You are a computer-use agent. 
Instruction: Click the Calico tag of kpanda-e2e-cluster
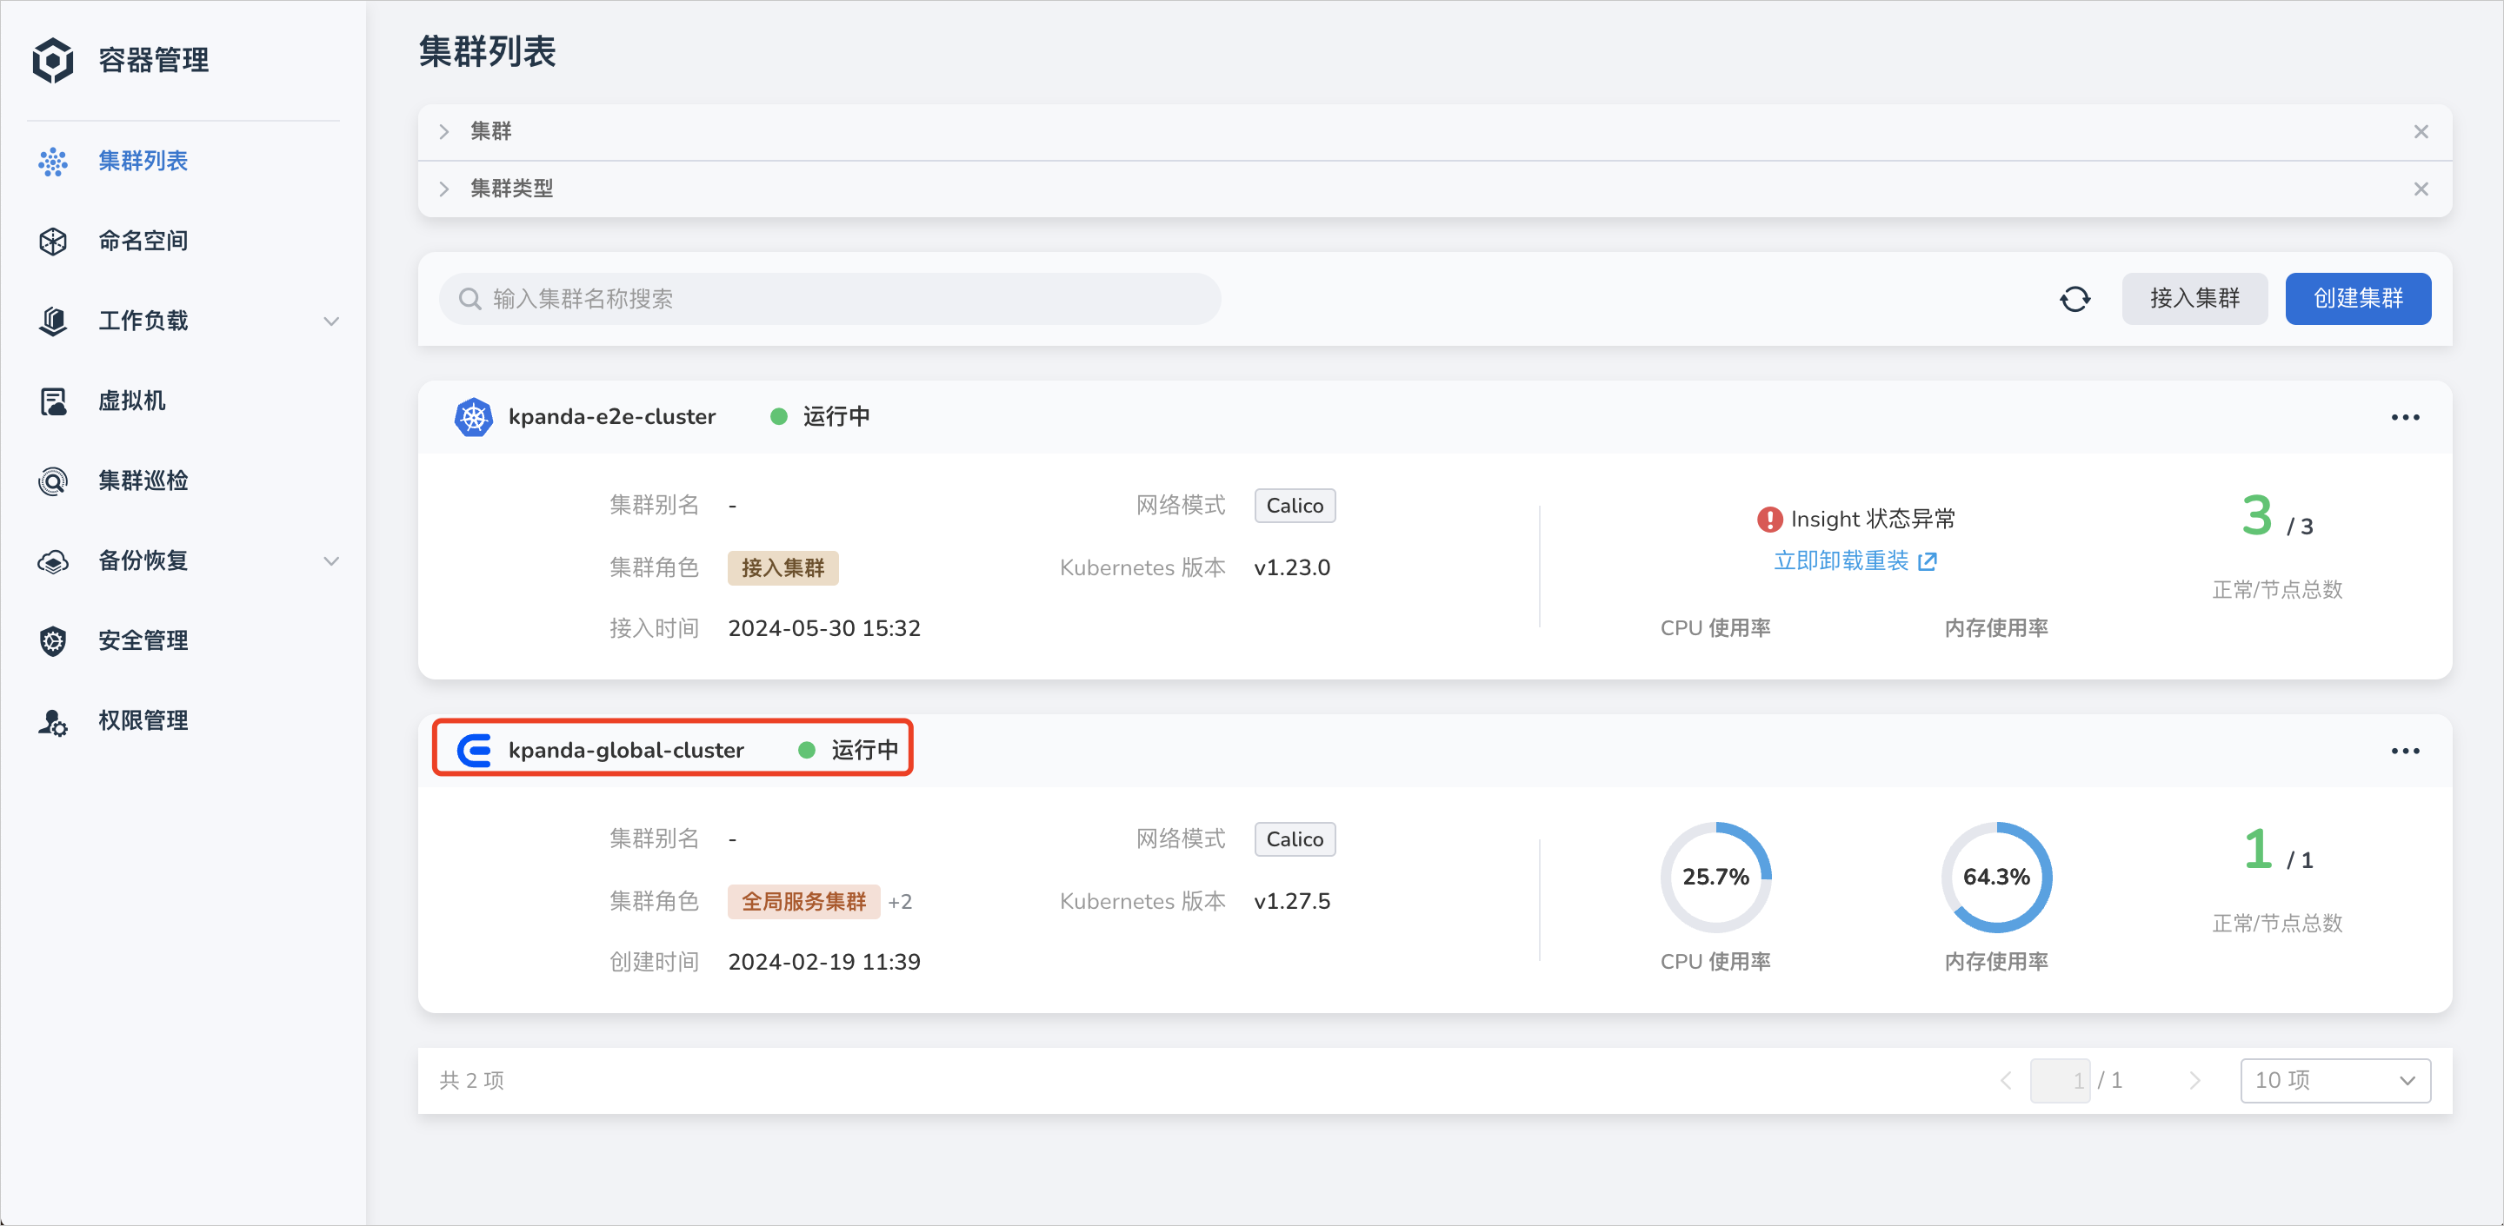(x=1294, y=507)
